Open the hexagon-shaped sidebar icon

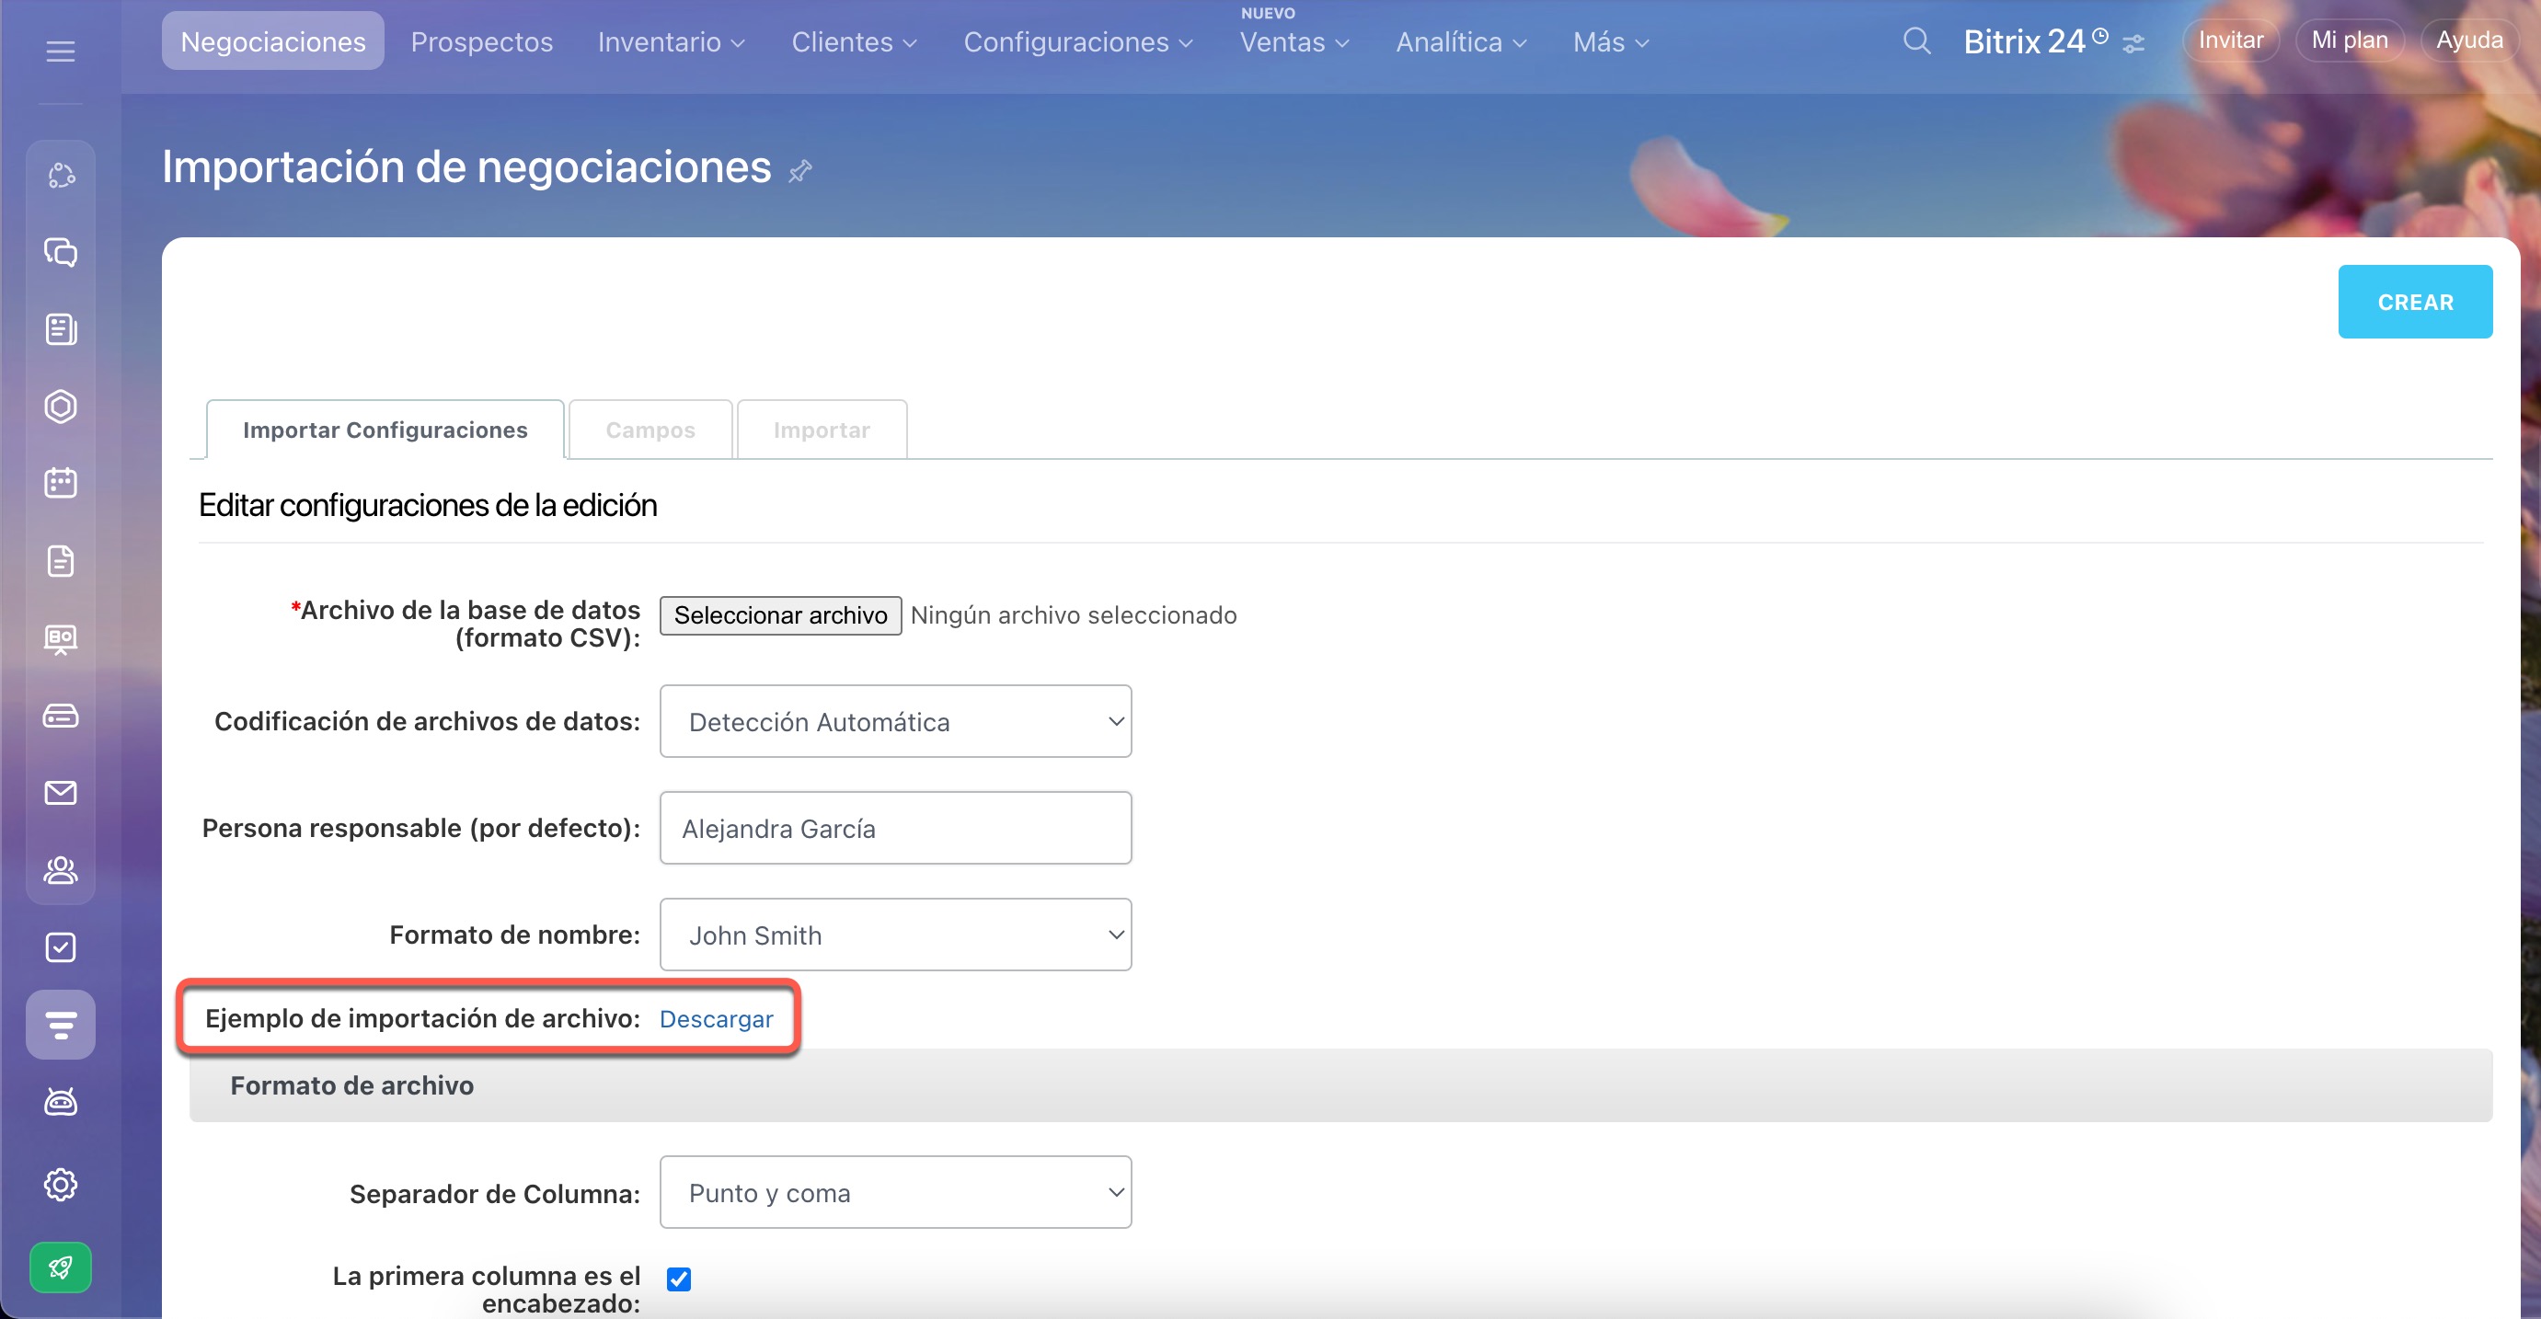click(60, 407)
